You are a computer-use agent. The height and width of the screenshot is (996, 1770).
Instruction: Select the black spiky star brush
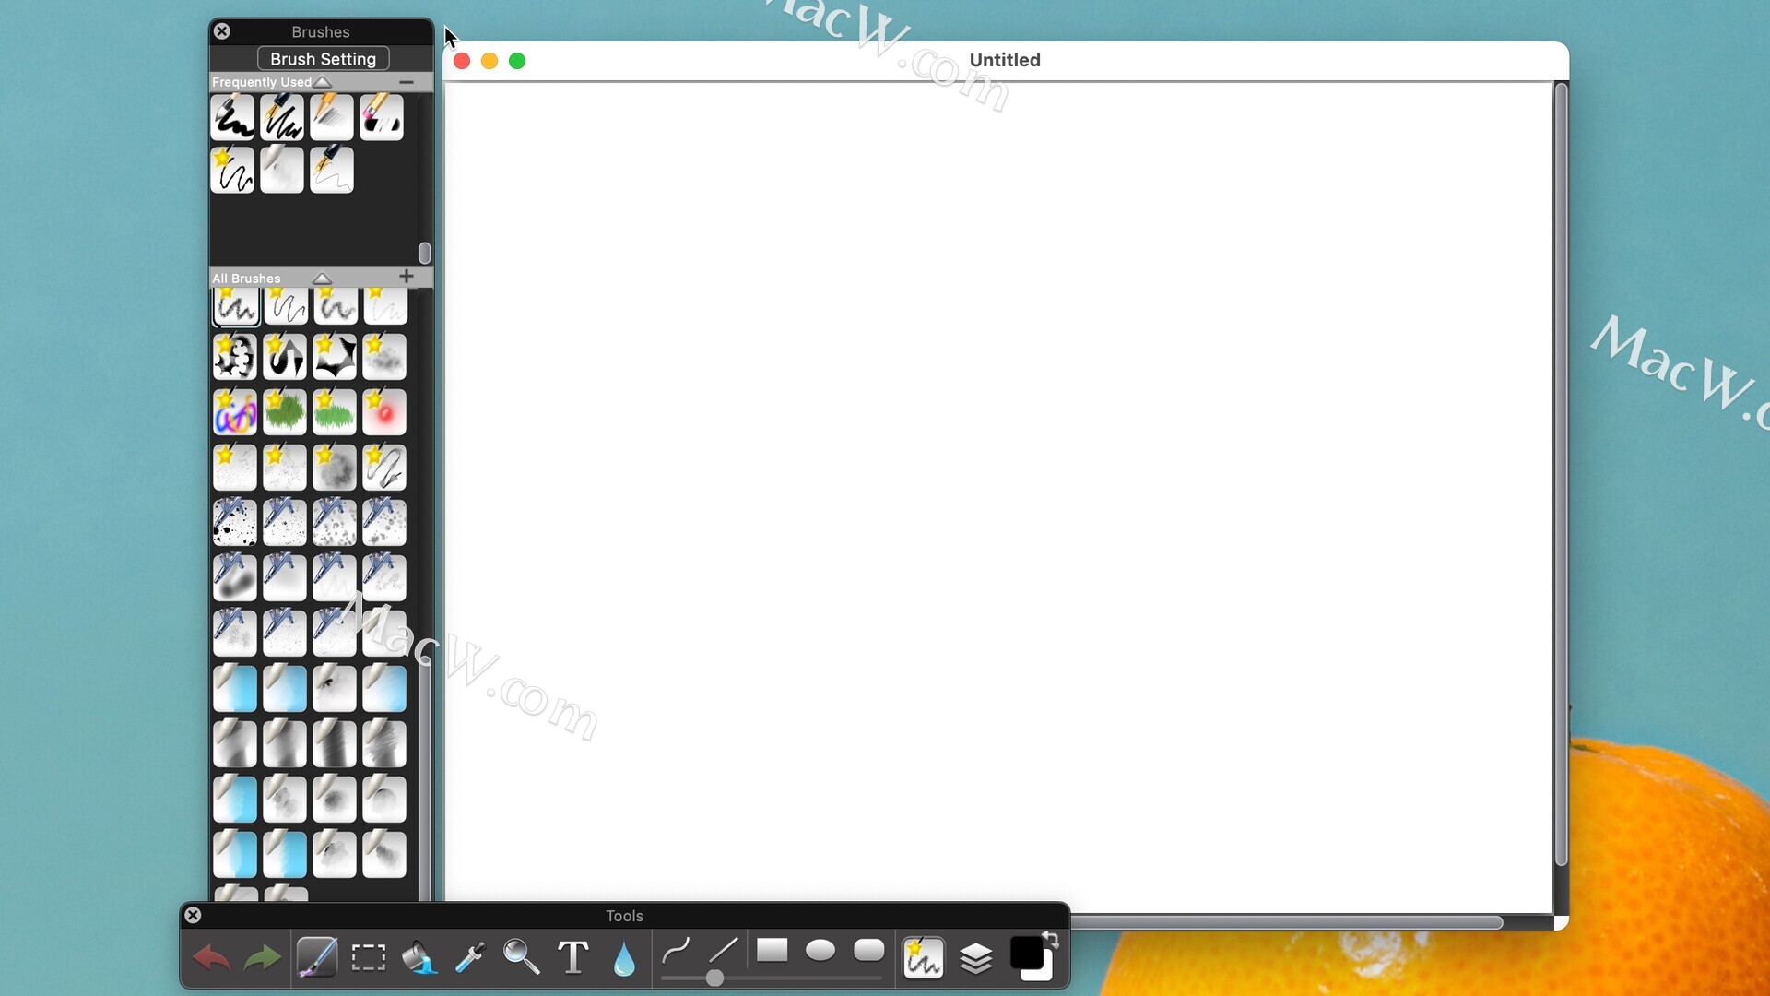(x=335, y=357)
